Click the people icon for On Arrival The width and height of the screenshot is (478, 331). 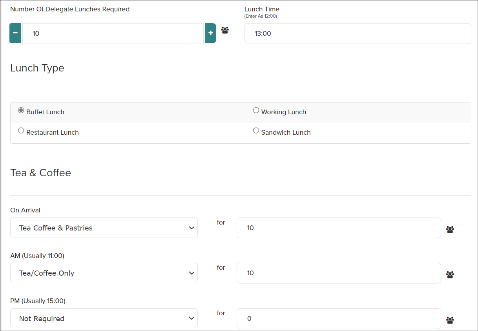pyautogui.click(x=450, y=229)
